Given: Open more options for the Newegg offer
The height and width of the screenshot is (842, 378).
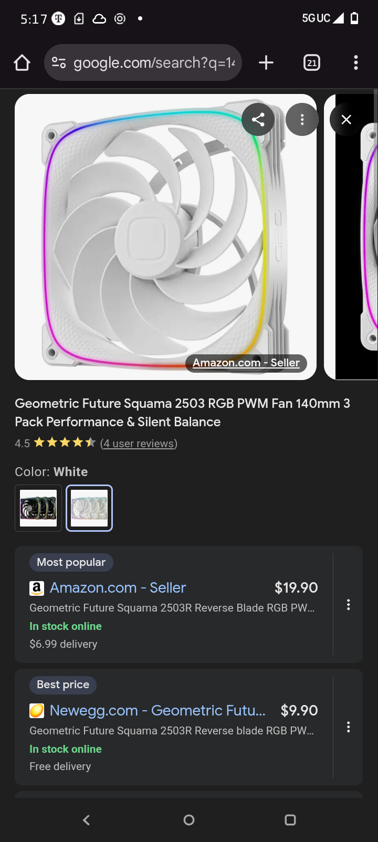Looking at the screenshot, I should point(348,727).
